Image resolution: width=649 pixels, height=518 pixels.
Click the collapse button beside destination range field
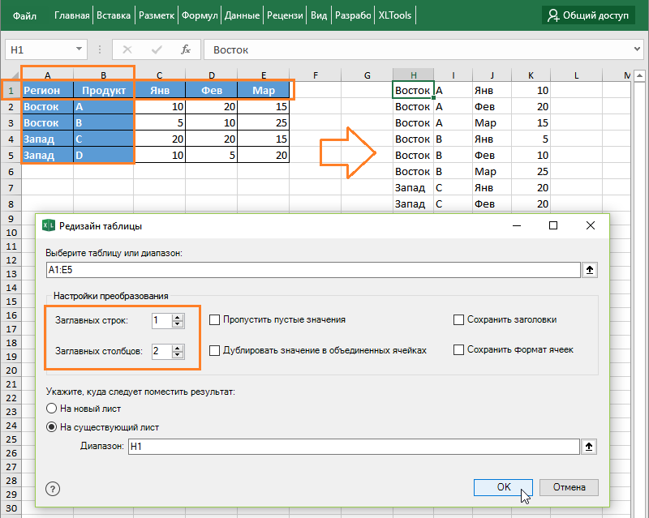pos(589,446)
